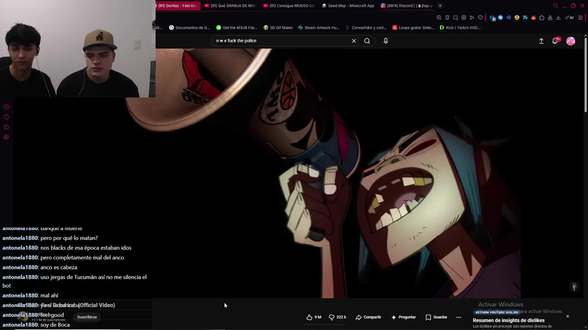
Task: Open the extensions puzzle-piece icon
Action: (x=542, y=17)
